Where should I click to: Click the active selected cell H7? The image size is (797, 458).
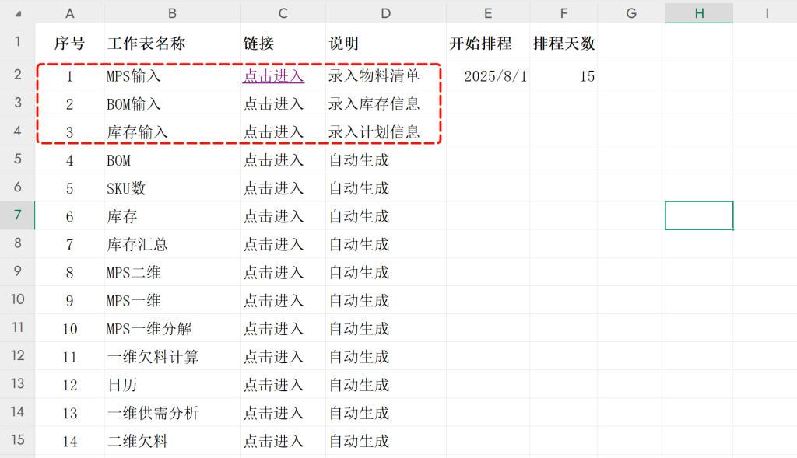699,215
